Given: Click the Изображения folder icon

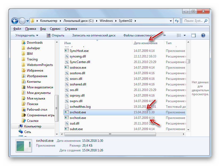Looking at the screenshot, I should (24, 76).
